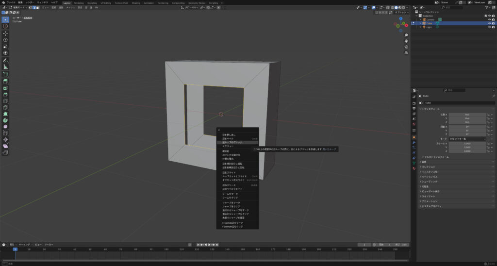Choose Mark Seam in the edge context menu
The image size is (497, 266).
pos(237,194)
